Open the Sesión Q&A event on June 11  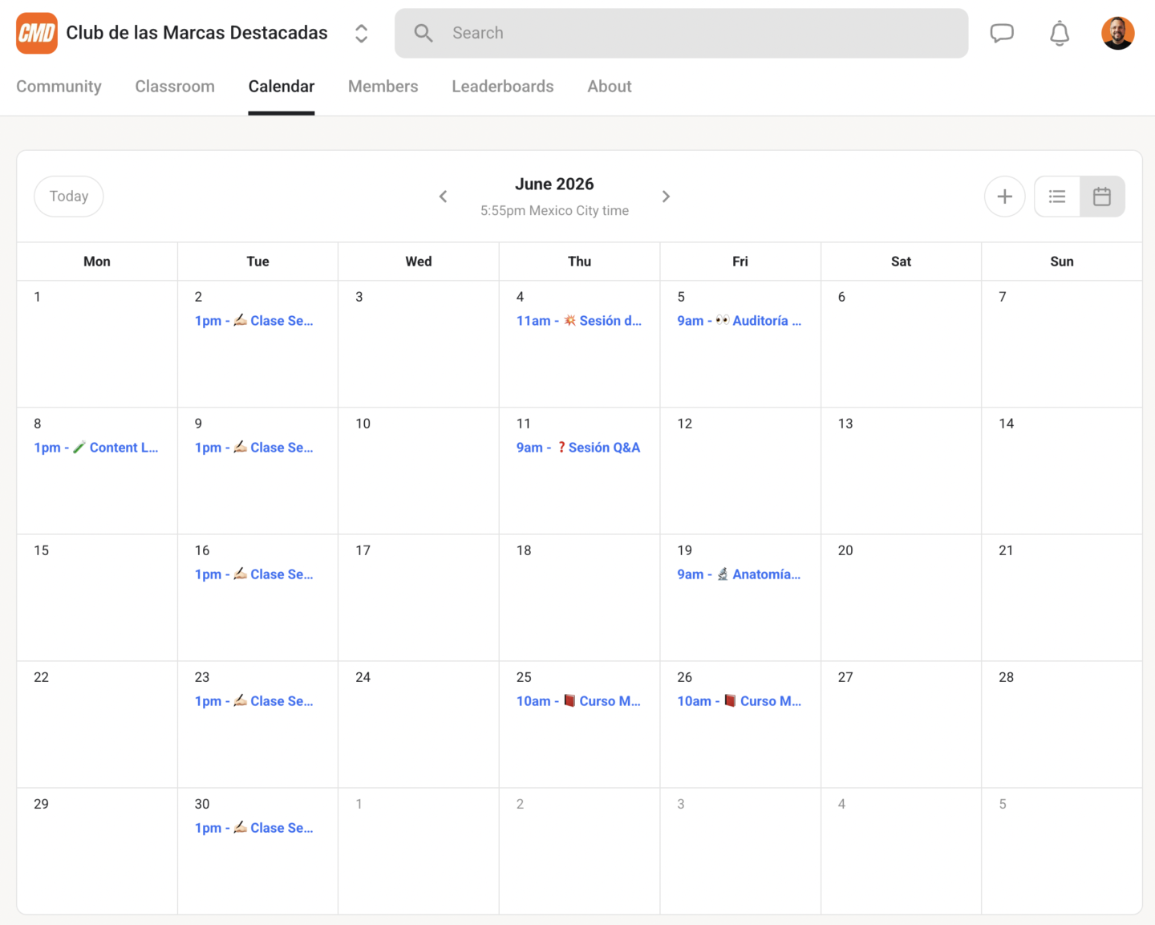(578, 448)
